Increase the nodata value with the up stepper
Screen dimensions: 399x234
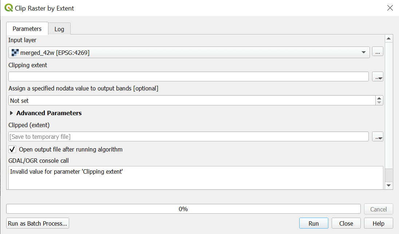point(378,98)
